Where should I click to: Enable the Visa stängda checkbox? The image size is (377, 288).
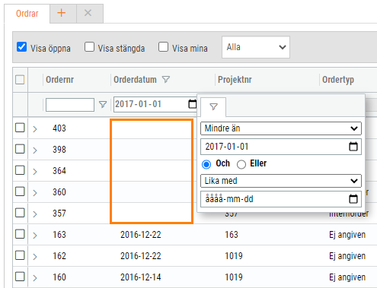[x=89, y=47]
